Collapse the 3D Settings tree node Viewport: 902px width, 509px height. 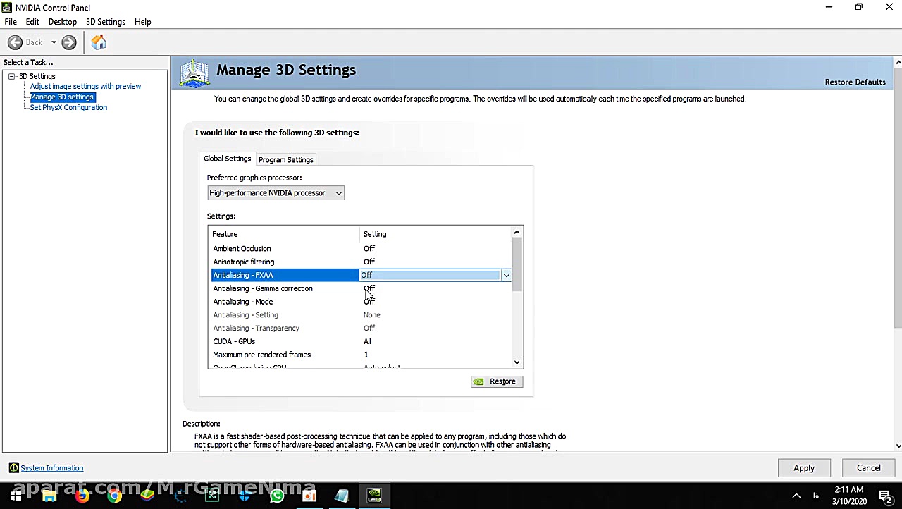click(x=12, y=76)
